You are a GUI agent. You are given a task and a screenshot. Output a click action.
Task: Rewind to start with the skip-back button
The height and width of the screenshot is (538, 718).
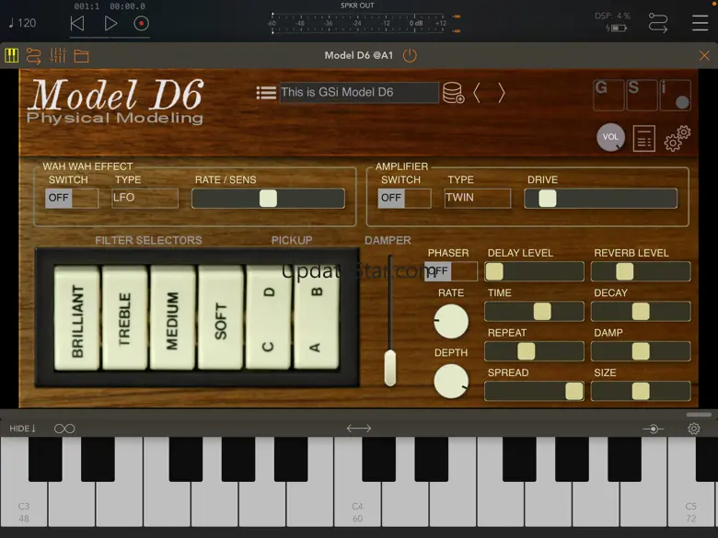78,23
